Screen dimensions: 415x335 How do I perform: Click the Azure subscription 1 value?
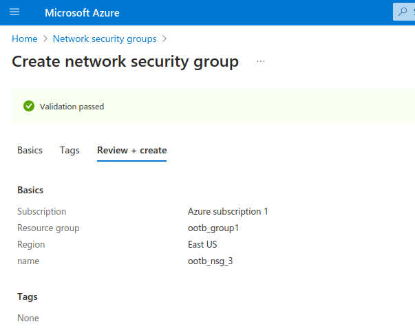[228, 211]
